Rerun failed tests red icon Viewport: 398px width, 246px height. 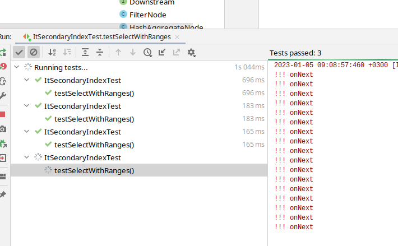click(3, 67)
